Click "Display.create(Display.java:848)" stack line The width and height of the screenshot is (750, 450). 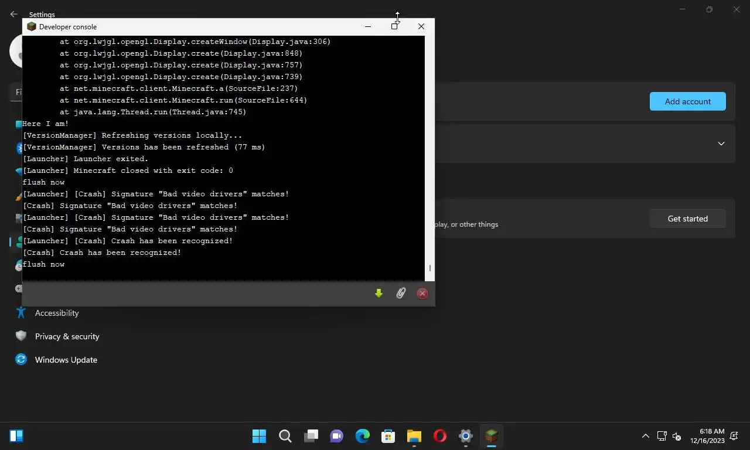[x=181, y=53]
